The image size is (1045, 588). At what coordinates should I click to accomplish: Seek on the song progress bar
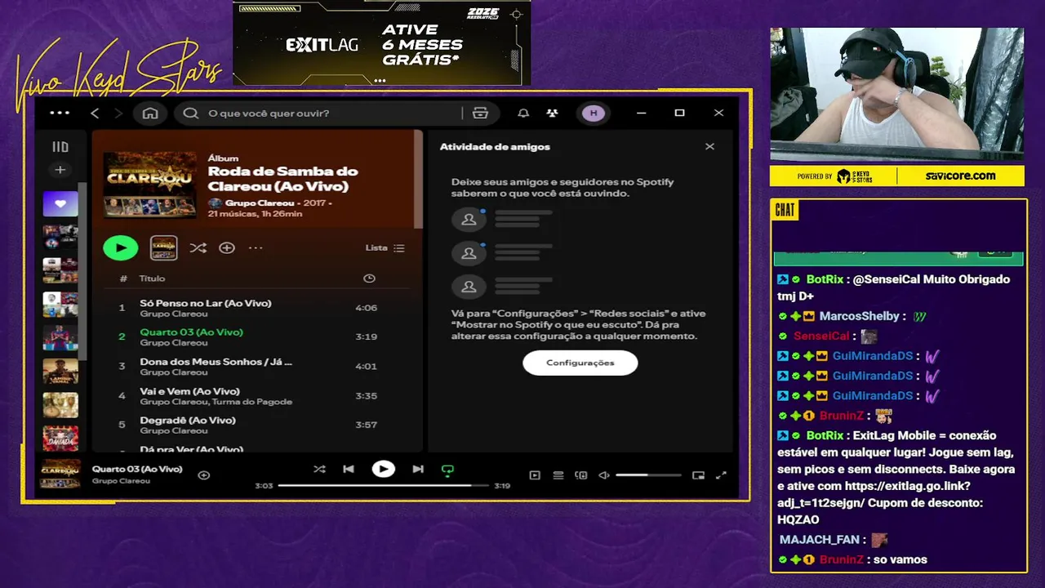(383, 485)
